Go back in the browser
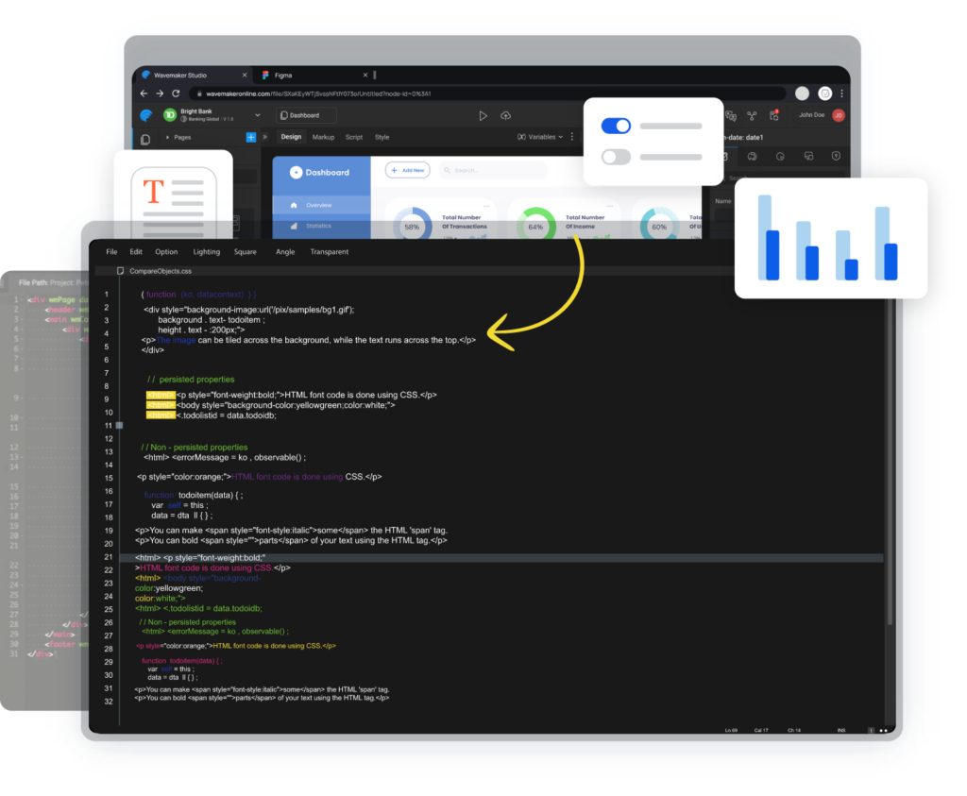Screen dimensions: 967x796 coord(144,93)
